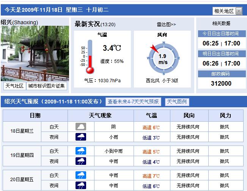This screenshot has height=191, width=247.
Task: Click the night rain icon for 19日夜间
Action: click(81, 161)
